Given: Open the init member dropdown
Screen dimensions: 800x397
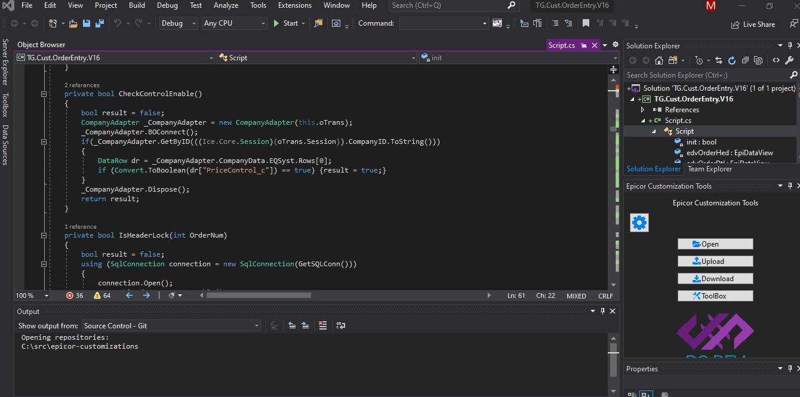Looking at the screenshot, I should click(519, 58).
